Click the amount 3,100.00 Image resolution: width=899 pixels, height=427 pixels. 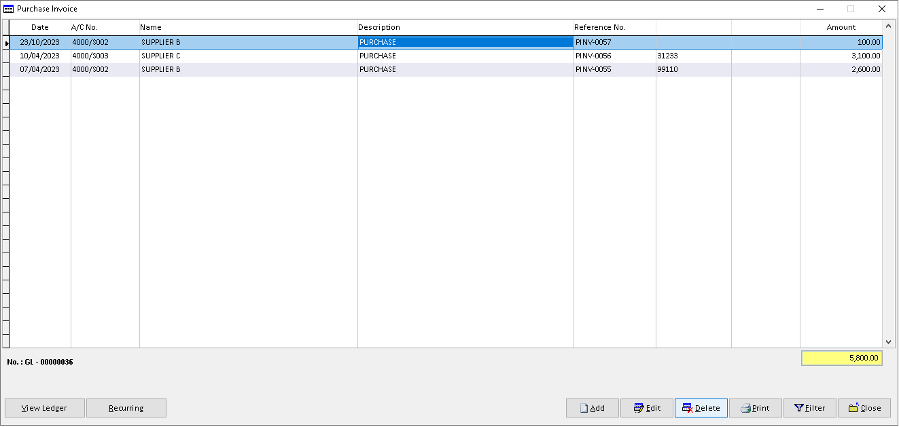[x=841, y=56]
